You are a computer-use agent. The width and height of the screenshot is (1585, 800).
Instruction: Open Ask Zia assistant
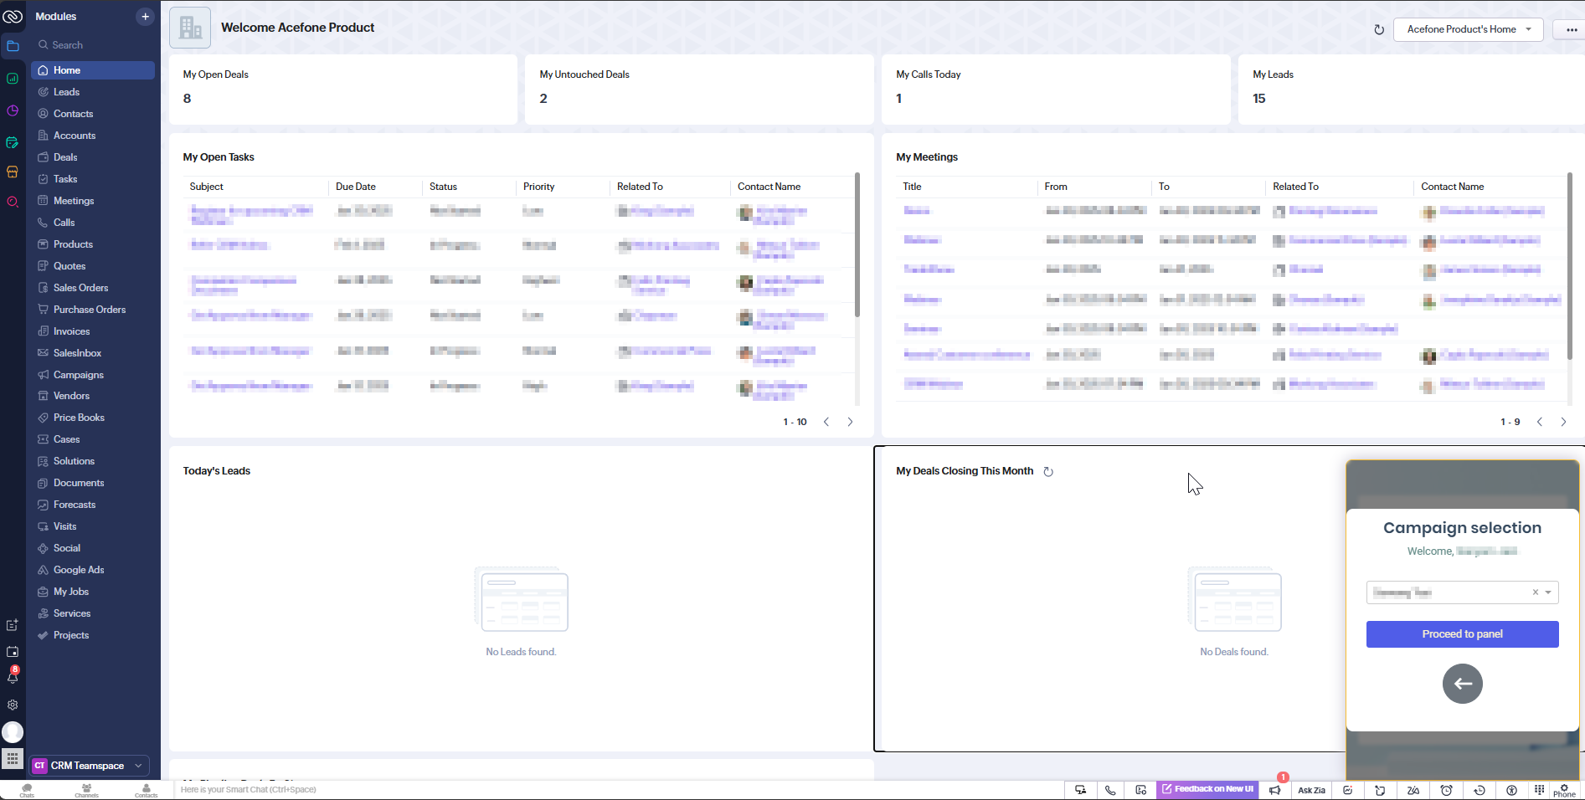click(x=1311, y=790)
